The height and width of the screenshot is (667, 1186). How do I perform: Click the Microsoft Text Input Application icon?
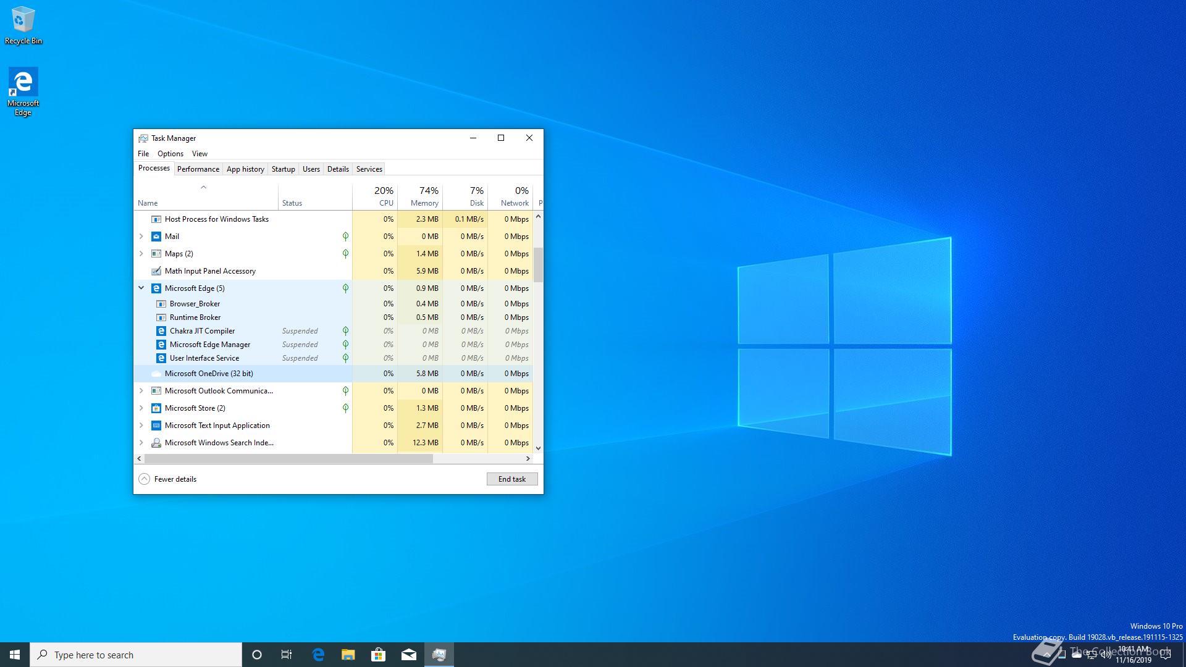pos(156,426)
